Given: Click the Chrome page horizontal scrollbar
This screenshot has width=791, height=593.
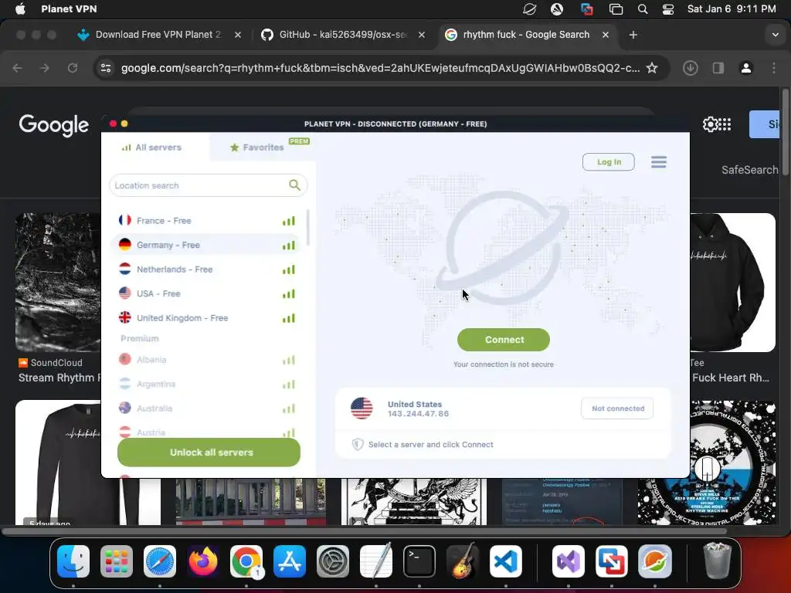Looking at the screenshot, I should tap(365, 531).
